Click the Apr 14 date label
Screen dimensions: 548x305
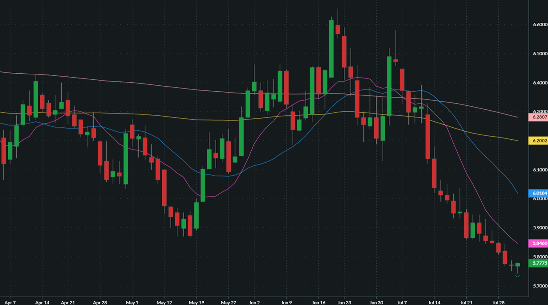click(x=42, y=302)
